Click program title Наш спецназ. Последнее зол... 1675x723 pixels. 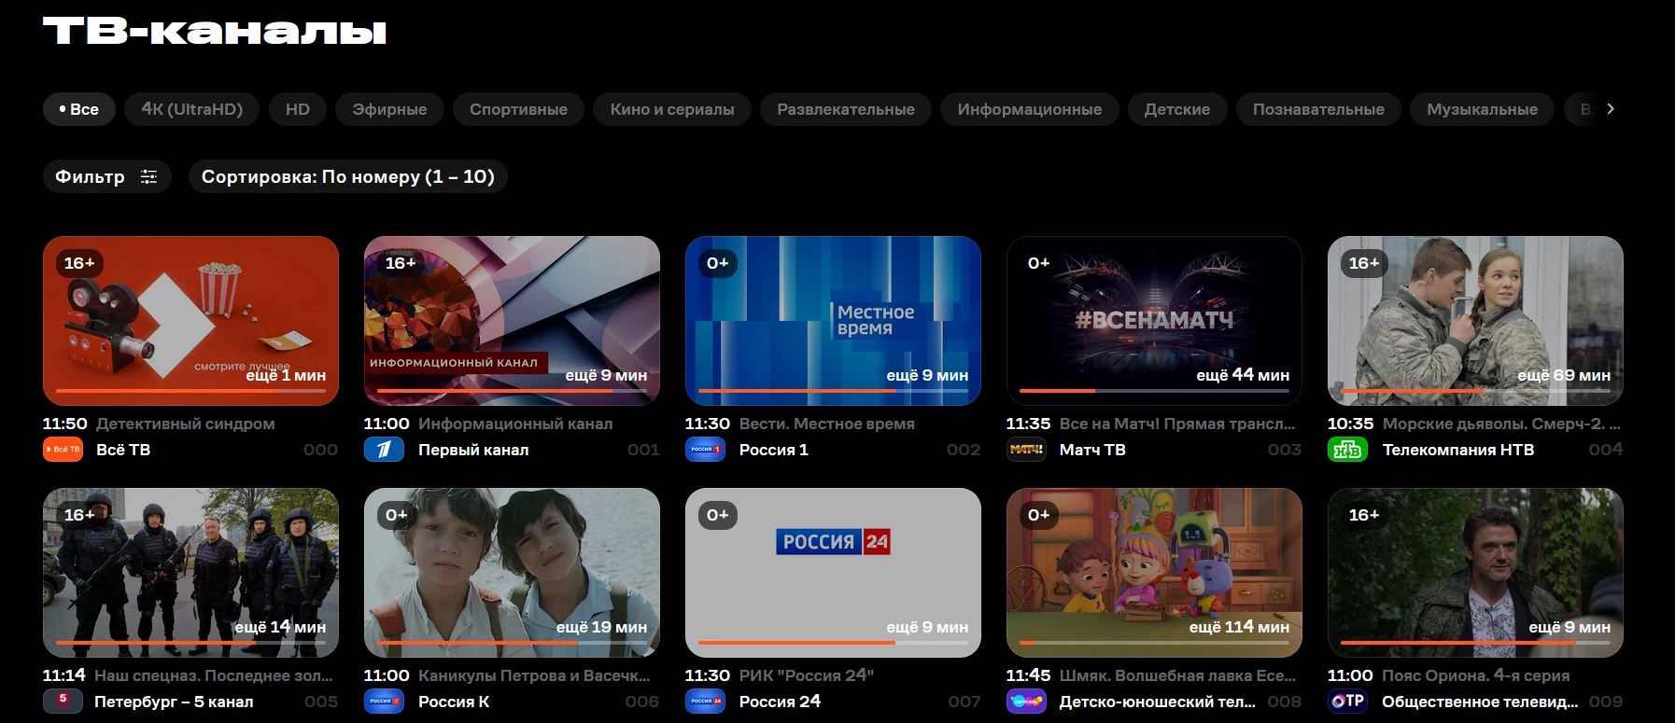tap(214, 675)
